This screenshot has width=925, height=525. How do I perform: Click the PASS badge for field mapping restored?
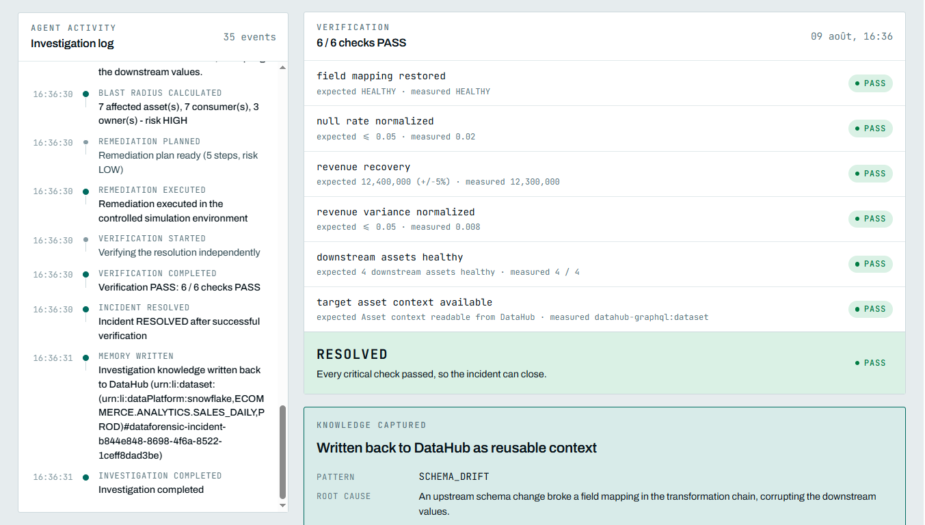(870, 83)
